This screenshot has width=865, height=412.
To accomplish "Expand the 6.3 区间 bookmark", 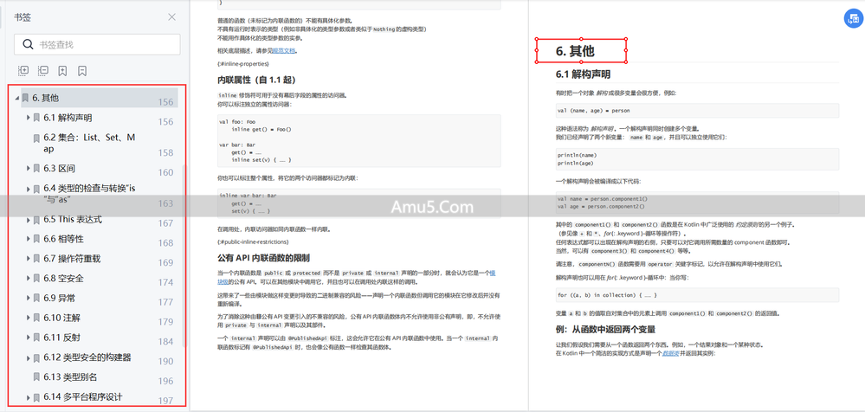I will pos(28,168).
